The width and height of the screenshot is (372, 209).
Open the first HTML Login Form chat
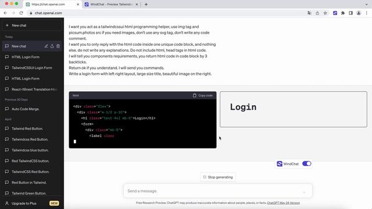[32, 57]
